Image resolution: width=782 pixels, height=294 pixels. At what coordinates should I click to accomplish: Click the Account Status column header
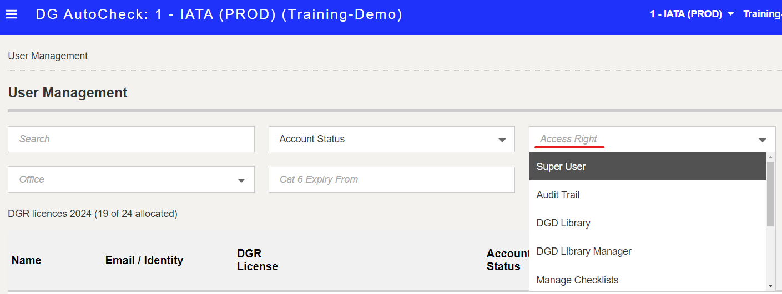point(508,260)
